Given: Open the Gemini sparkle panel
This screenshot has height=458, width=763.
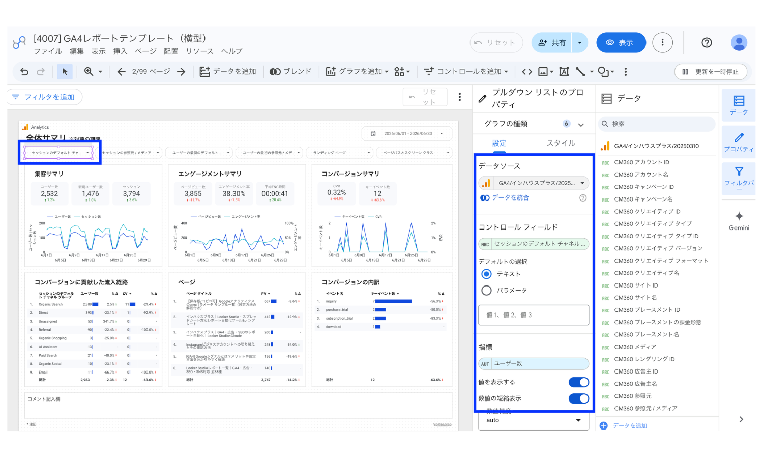Looking at the screenshot, I should pyautogui.click(x=739, y=221).
